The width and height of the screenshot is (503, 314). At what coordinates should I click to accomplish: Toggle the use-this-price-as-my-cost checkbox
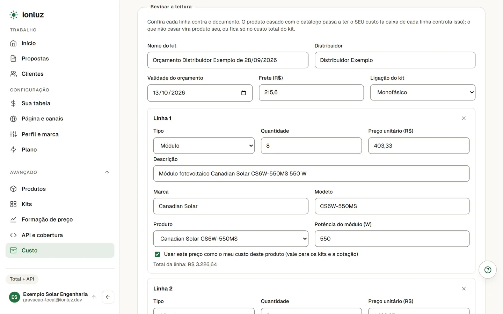(x=157, y=254)
